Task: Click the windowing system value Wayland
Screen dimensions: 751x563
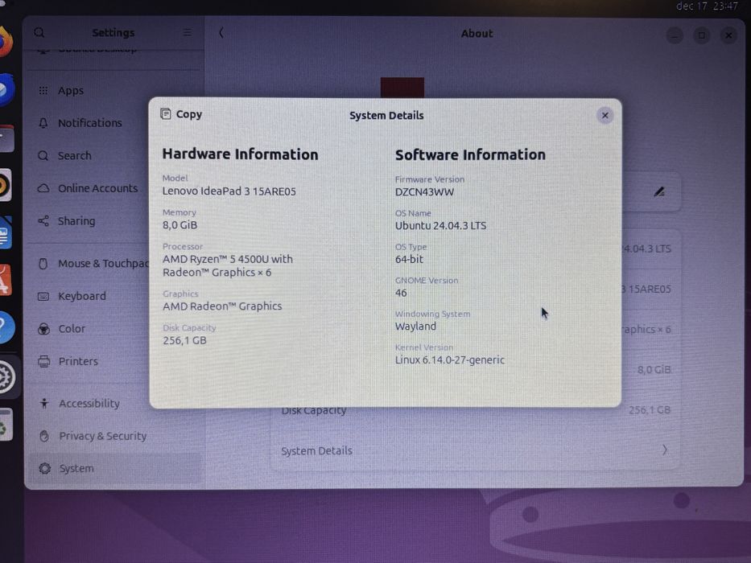Action: coord(415,327)
